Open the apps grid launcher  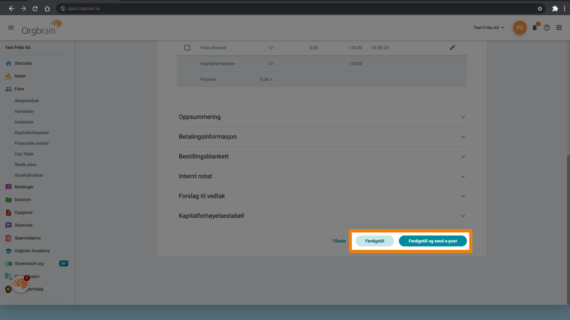pyautogui.click(x=559, y=28)
